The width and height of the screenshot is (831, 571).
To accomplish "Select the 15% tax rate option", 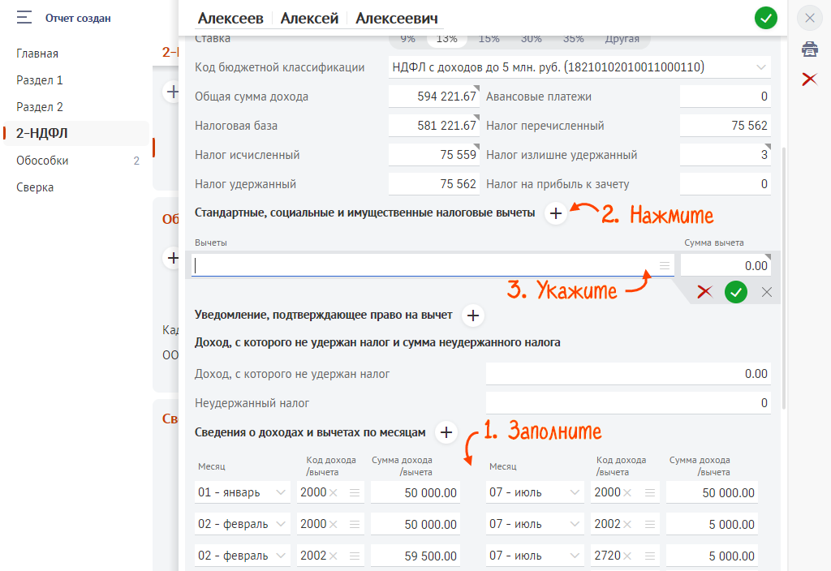I will (x=489, y=38).
